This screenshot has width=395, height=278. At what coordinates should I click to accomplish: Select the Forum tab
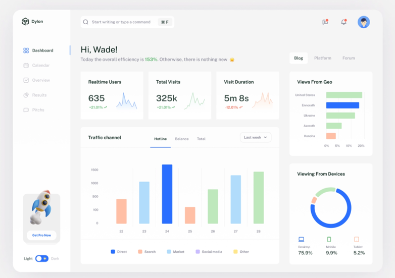[349, 58]
